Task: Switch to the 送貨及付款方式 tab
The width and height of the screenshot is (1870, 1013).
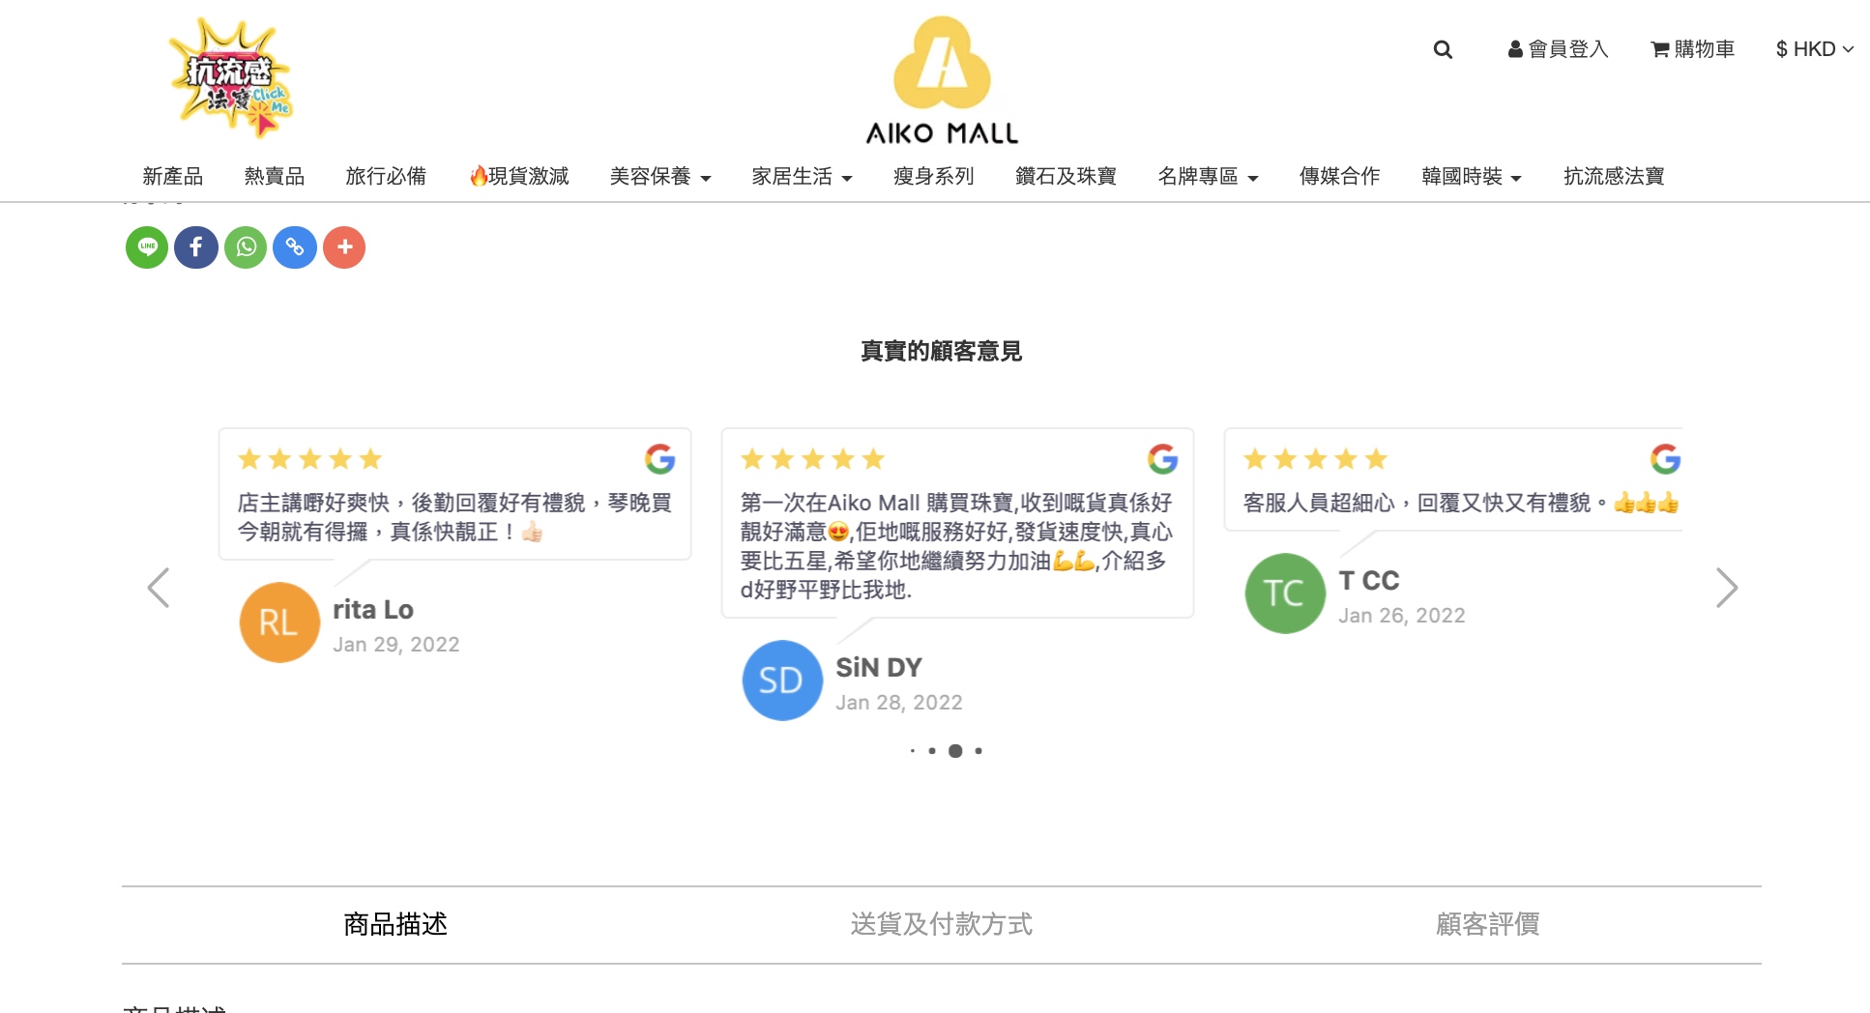Action: click(x=942, y=925)
